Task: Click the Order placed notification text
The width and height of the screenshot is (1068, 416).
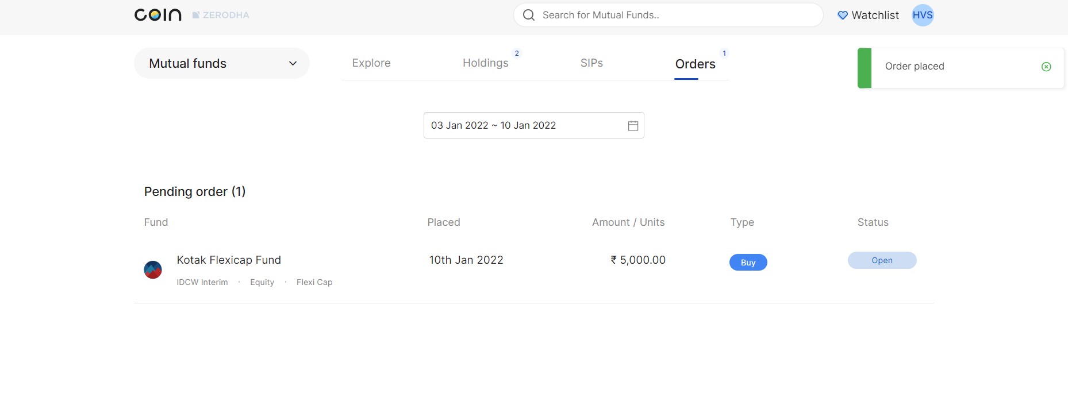Action: 915,67
